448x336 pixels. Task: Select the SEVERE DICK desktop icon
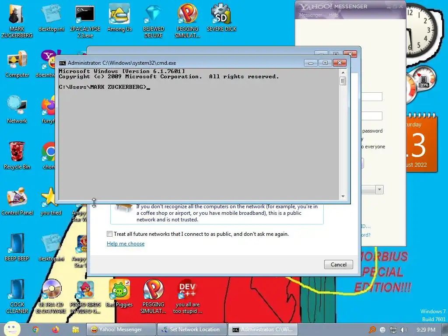click(x=221, y=17)
